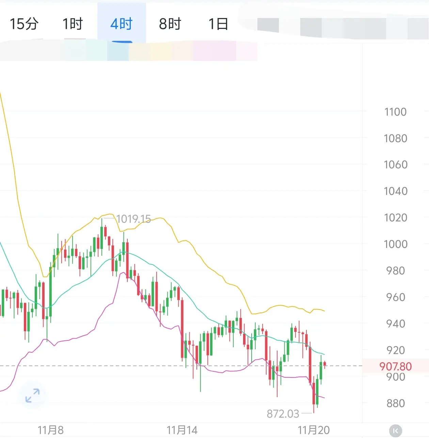The width and height of the screenshot is (429, 438).
Task: Click the 1060 price axis label
Action: (395, 165)
